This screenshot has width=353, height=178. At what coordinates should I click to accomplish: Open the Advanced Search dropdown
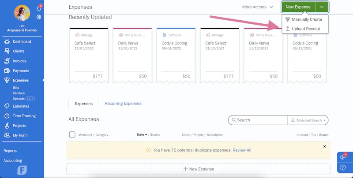coord(308,120)
